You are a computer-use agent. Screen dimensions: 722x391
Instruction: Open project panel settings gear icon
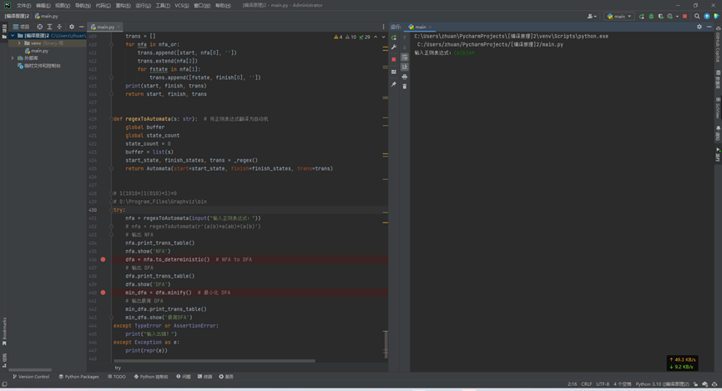coord(72,27)
